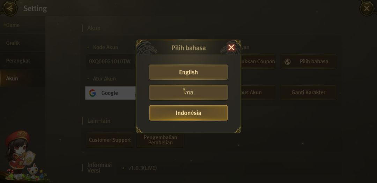Switch to the Grafik tab
Screen dimensions: 377x183
[x=13, y=43]
